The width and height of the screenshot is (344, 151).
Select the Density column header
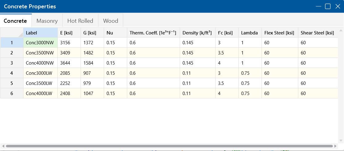click(x=198, y=33)
